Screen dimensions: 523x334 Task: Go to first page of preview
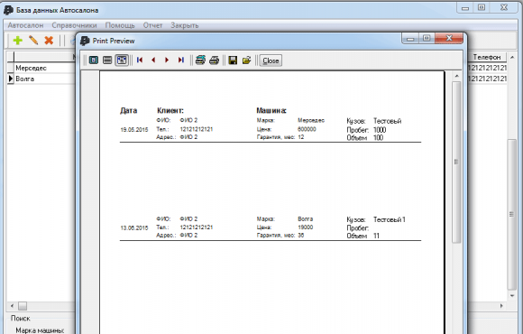point(140,60)
